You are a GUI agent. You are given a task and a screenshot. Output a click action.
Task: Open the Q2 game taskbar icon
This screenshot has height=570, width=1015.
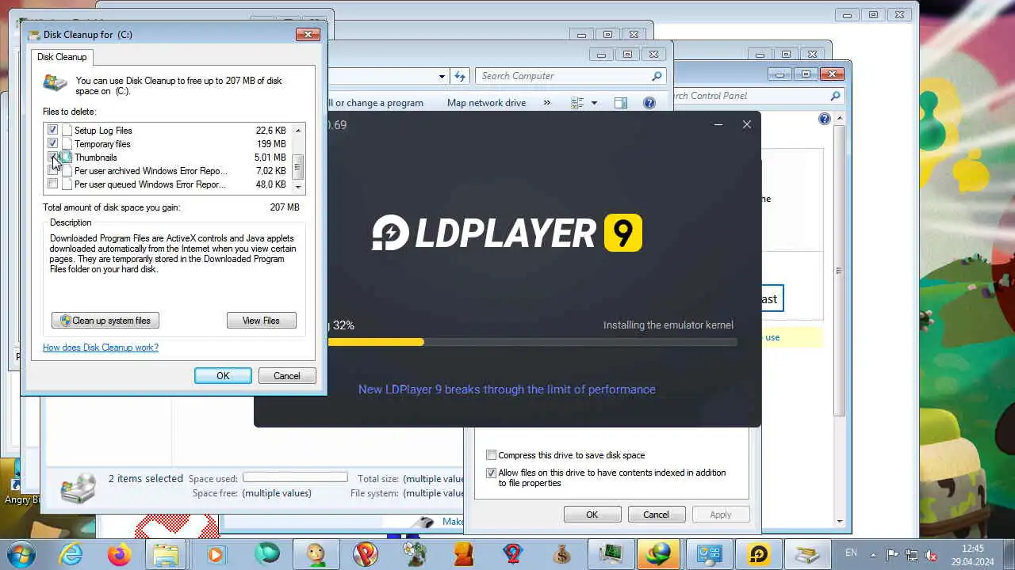coord(512,554)
